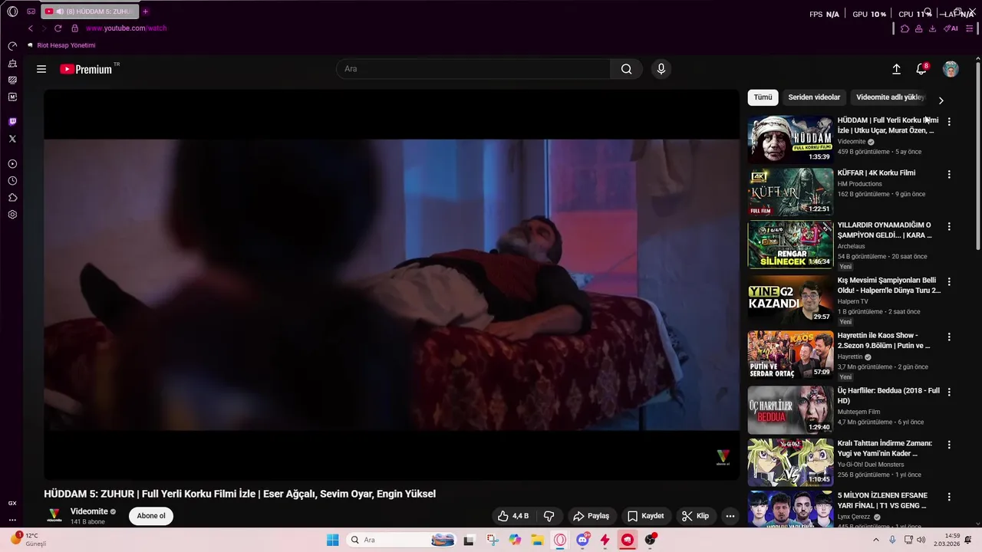
Task: Click the HM Productions channel name
Action: (860, 184)
